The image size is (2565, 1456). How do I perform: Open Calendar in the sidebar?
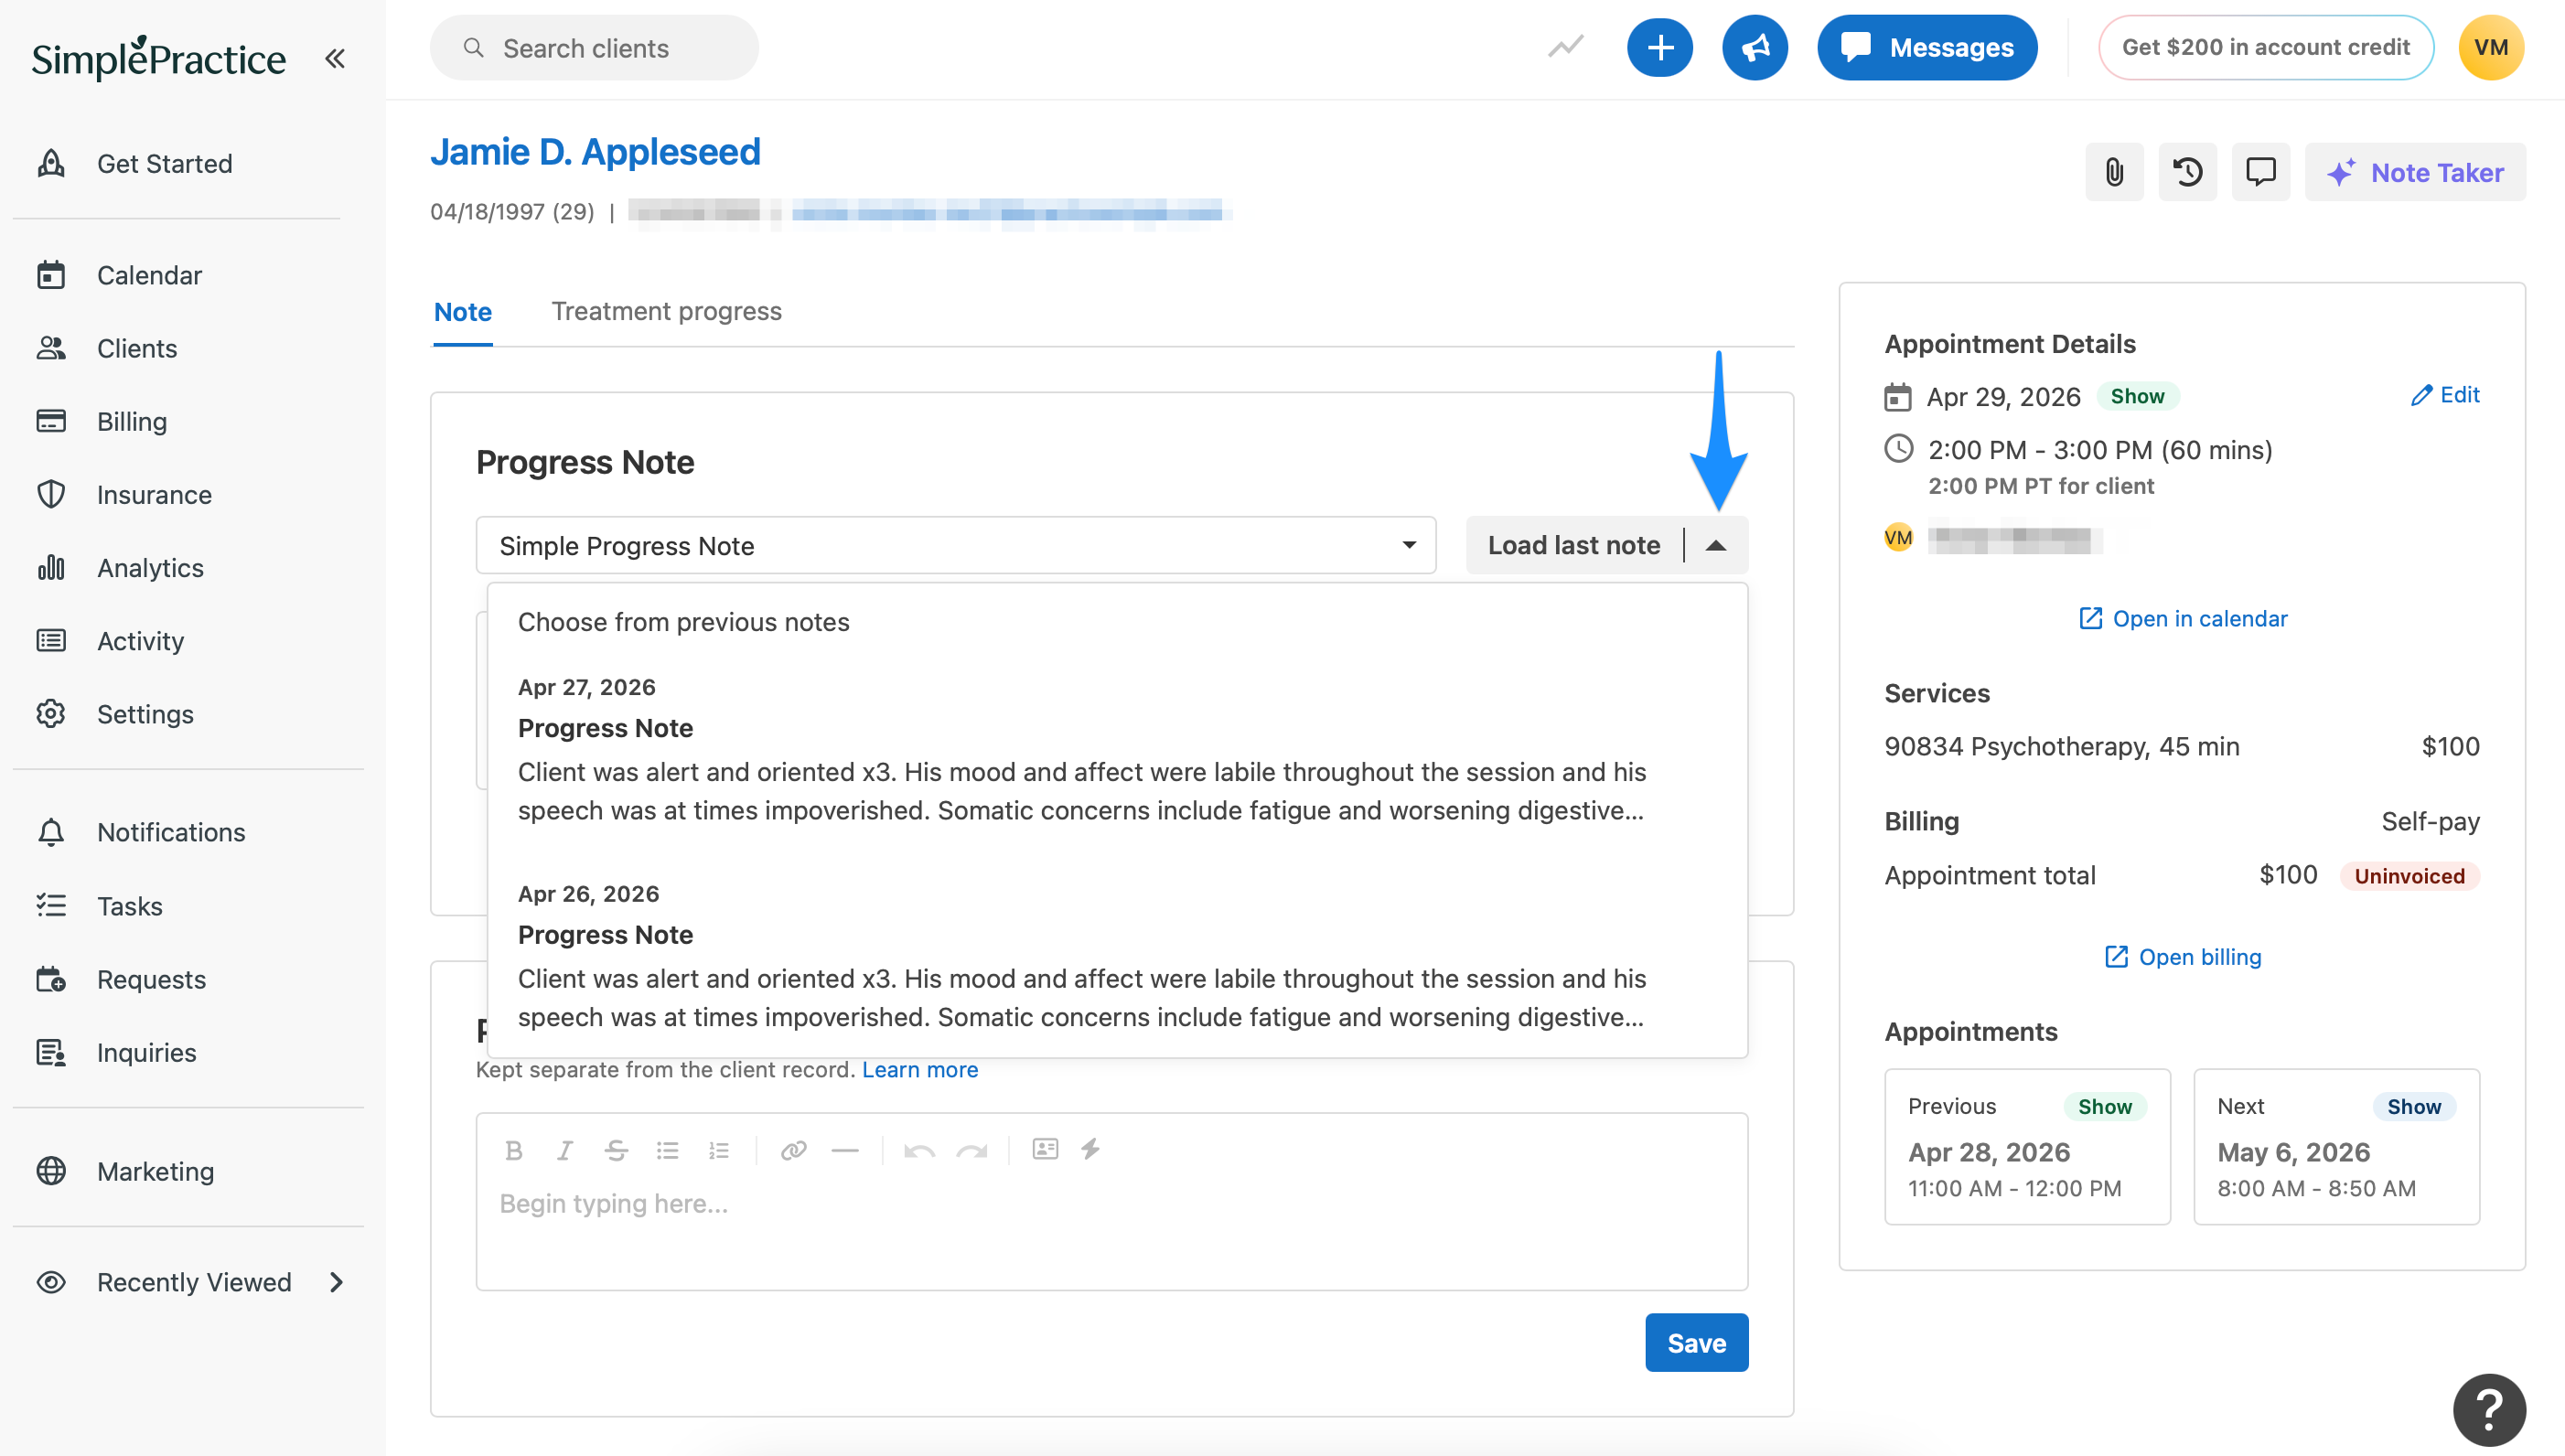click(149, 275)
